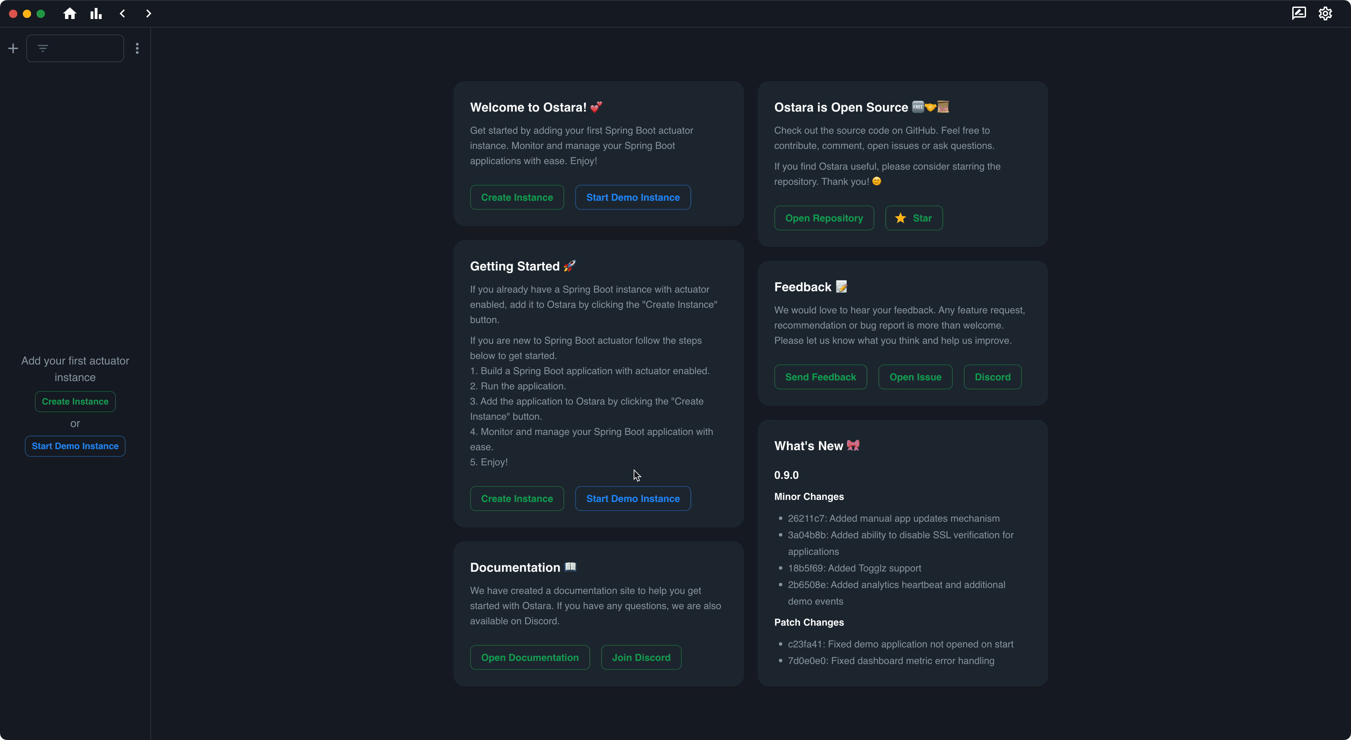Viewport: 1351px width, 740px height.
Task: Click Start Demo Instance in the sidebar
Action: pyautogui.click(x=75, y=446)
